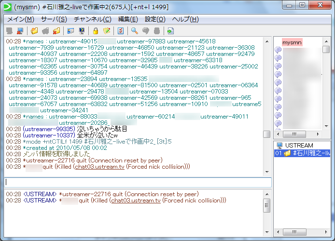
Task: Select mysmn in the user list
Action: coord(292,42)
